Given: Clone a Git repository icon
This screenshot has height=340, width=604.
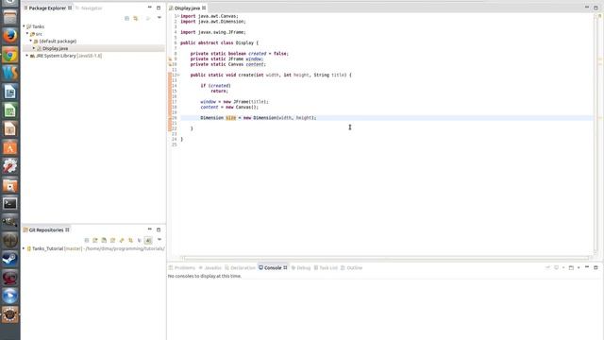Looking at the screenshot, I should tap(104, 240).
